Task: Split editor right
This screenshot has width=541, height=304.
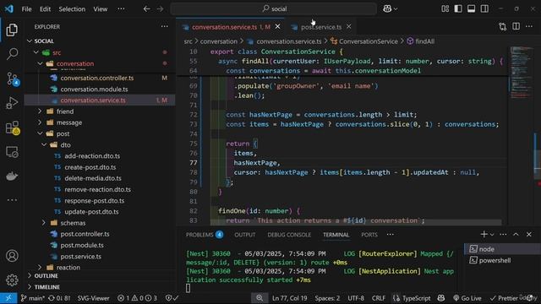Action: pyautogui.click(x=516, y=26)
